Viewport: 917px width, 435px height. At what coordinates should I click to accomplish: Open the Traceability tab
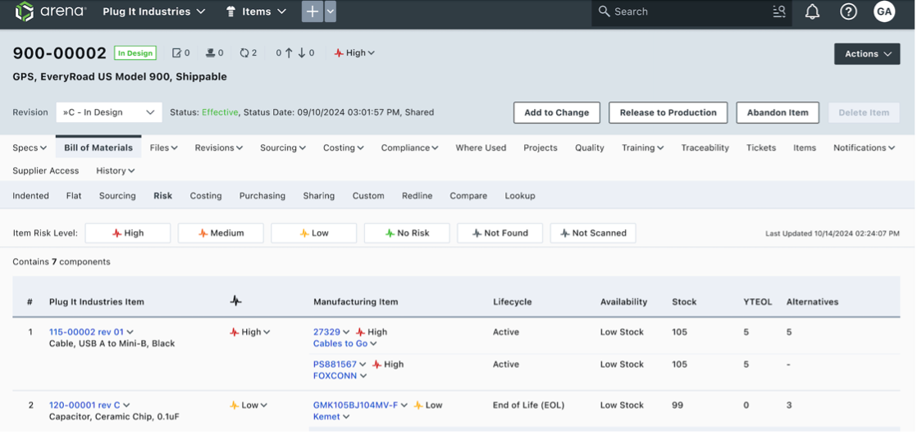(705, 147)
